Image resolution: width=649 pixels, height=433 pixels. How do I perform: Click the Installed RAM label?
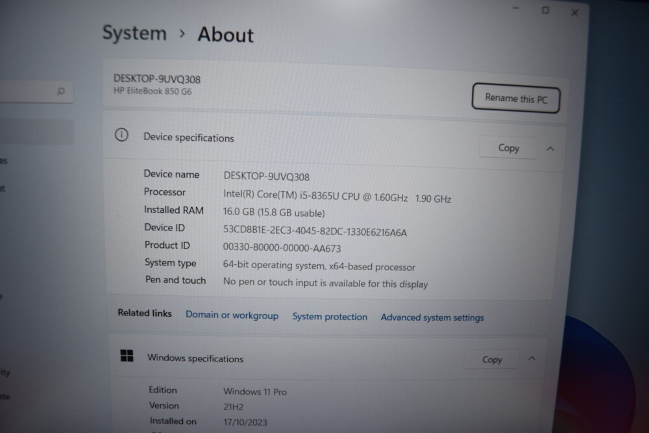174,210
